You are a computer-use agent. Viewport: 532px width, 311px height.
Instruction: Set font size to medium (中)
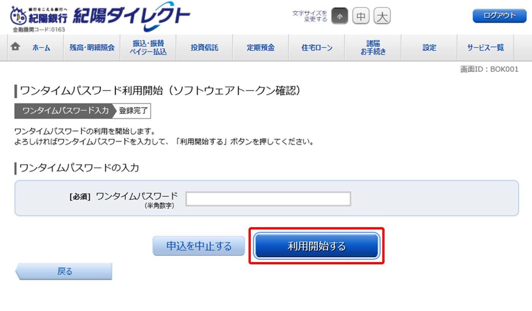click(361, 16)
